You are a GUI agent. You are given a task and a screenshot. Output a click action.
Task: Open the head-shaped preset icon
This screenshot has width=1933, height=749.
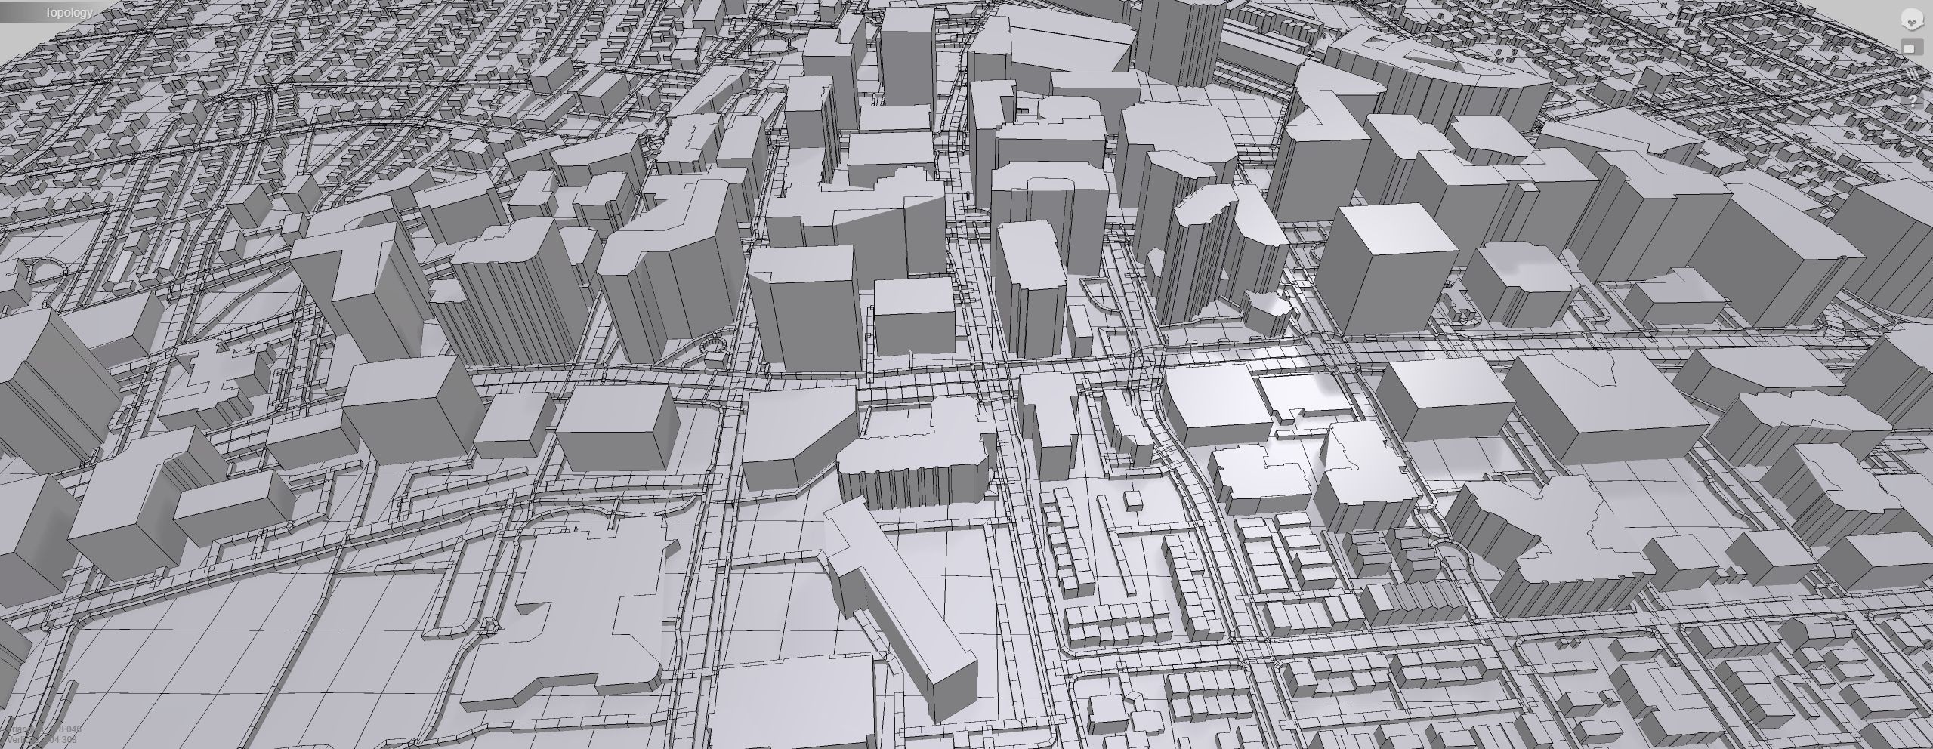tap(1913, 19)
